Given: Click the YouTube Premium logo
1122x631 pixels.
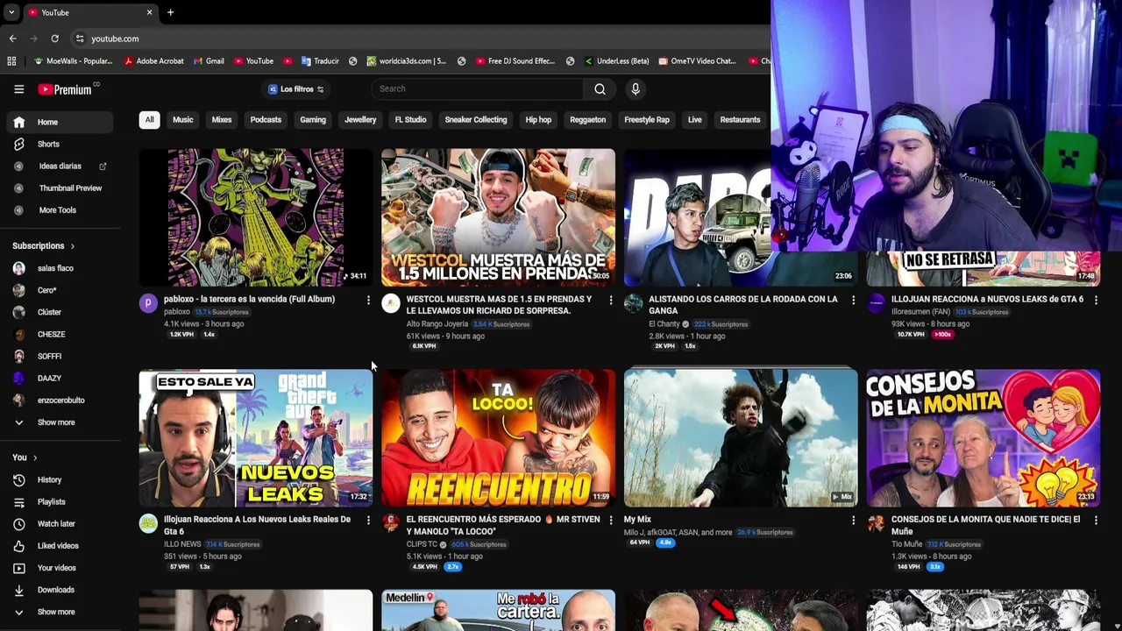Looking at the screenshot, I should (x=67, y=89).
